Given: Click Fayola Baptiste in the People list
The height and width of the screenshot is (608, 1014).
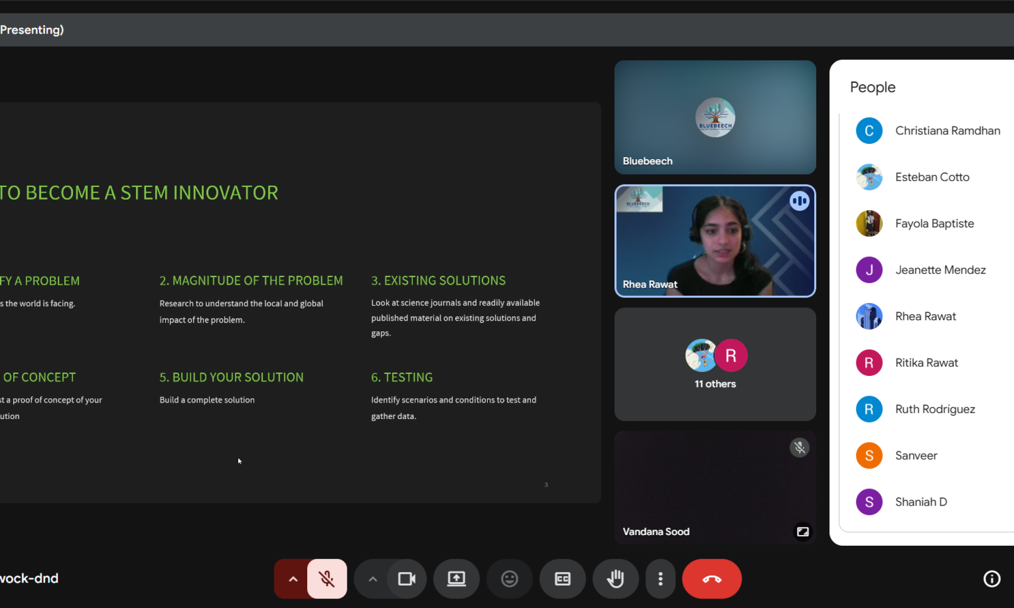Looking at the screenshot, I should click(928, 223).
